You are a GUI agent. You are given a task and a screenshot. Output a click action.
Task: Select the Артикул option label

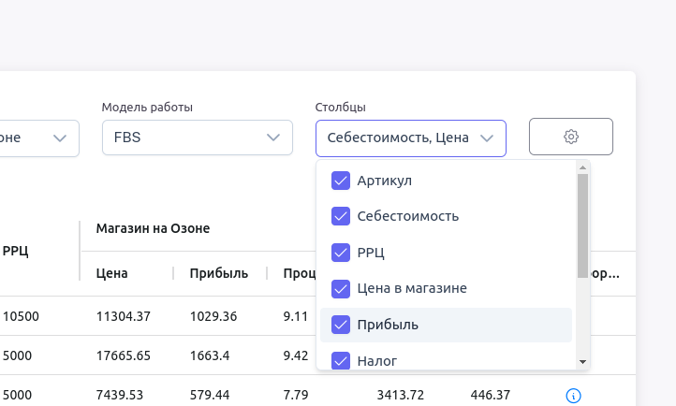click(385, 181)
